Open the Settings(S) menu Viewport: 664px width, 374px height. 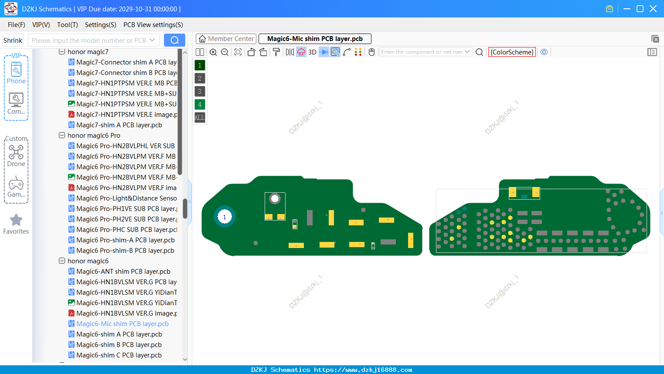point(101,25)
